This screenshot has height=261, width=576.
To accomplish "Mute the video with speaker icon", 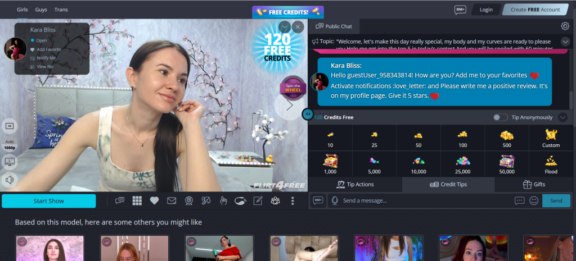I will (10, 180).
